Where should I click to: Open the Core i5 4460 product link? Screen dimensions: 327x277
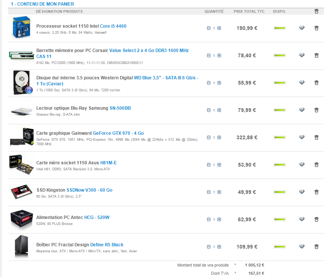click(x=113, y=26)
